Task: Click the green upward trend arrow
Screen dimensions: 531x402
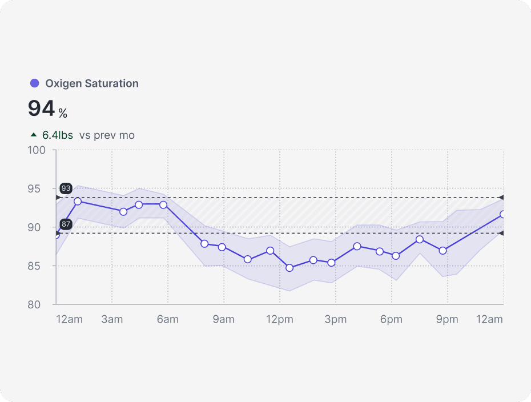Action: point(34,135)
